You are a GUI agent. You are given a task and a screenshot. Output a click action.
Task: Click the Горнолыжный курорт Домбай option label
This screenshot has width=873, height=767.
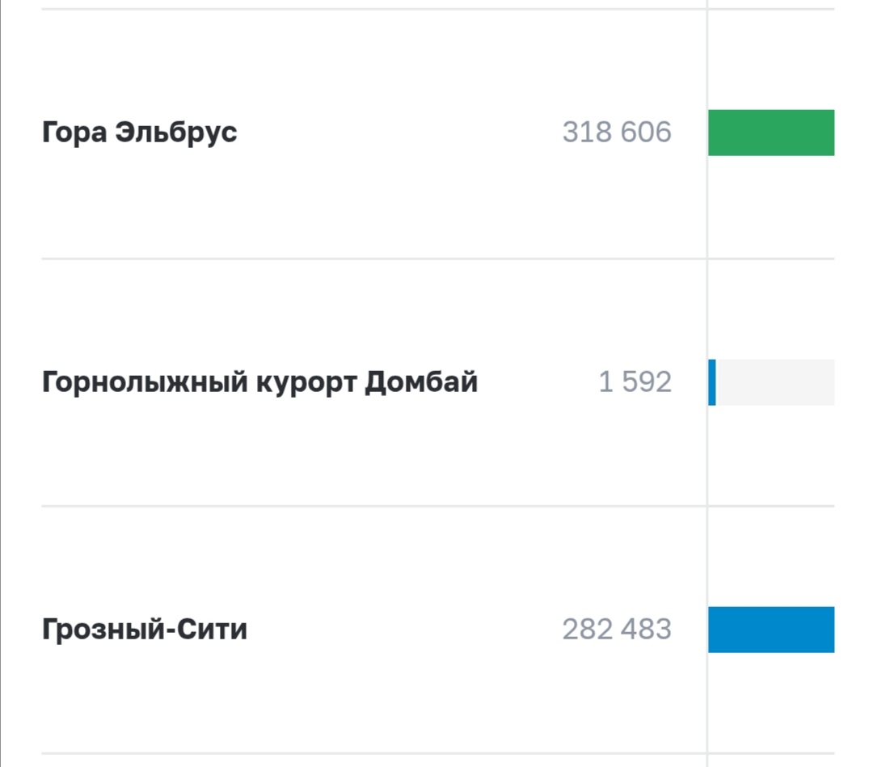pyautogui.click(x=259, y=381)
